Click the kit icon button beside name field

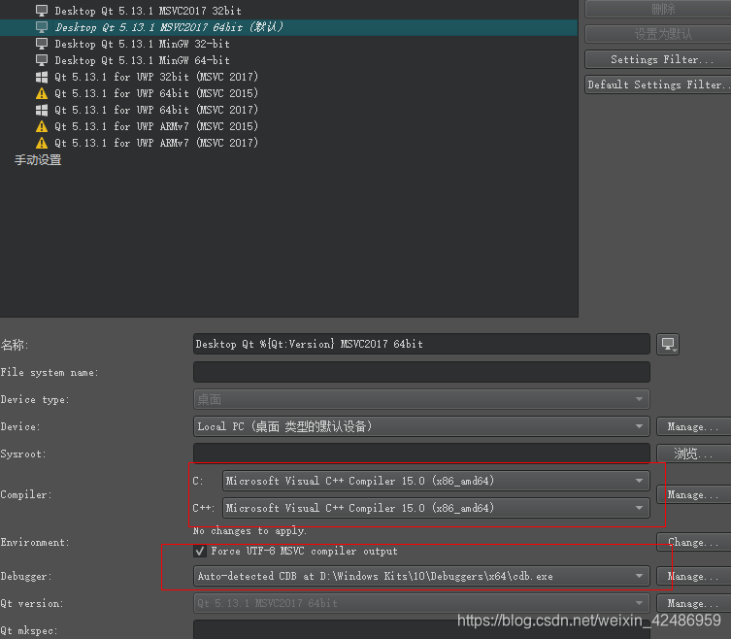(x=668, y=345)
